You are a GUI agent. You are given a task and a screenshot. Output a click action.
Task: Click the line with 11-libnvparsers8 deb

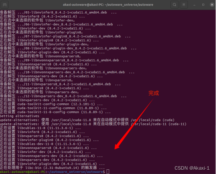point(60,84)
